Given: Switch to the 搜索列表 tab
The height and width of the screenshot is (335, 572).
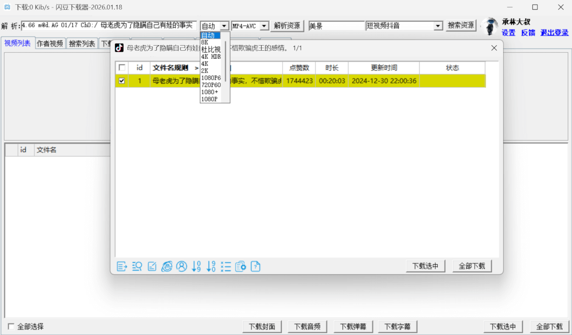Looking at the screenshot, I should [82, 44].
